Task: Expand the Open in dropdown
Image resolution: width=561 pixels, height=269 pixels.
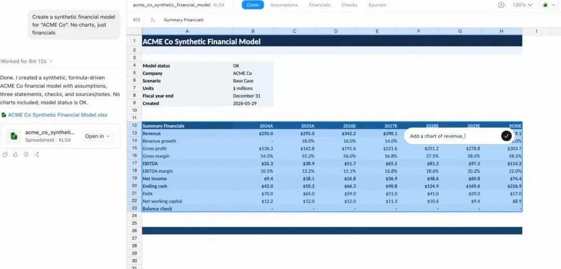Action: tap(98, 136)
